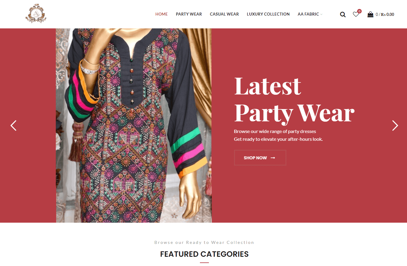Image resolution: width=407 pixels, height=266 pixels.
Task: Open the Party Wear menu
Action: [x=189, y=14]
